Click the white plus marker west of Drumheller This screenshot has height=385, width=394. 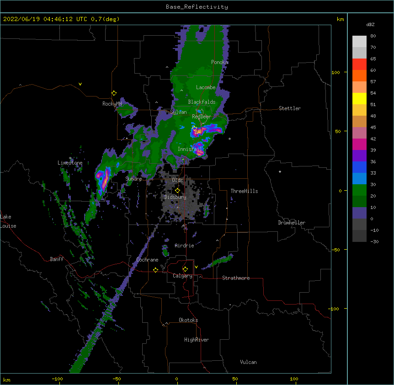pos(280,171)
